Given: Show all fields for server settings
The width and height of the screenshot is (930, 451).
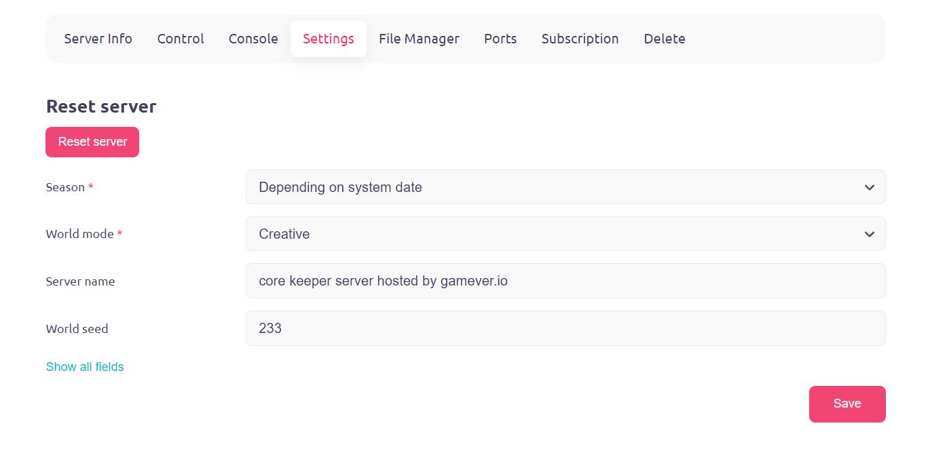Looking at the screenshot, I should (84, 366).
